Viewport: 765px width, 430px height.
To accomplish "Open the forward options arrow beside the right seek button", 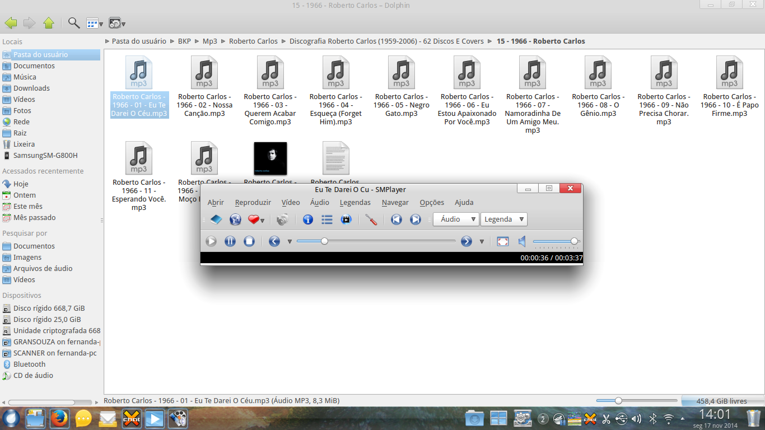I will [x=482, y=242].
